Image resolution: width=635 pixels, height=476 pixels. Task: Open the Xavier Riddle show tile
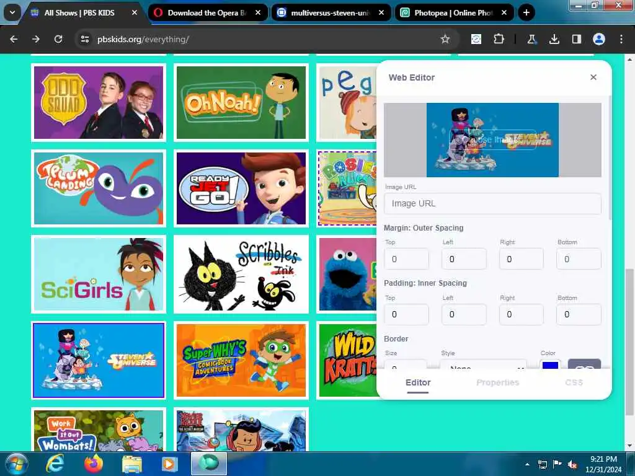(x=241, y=430)
